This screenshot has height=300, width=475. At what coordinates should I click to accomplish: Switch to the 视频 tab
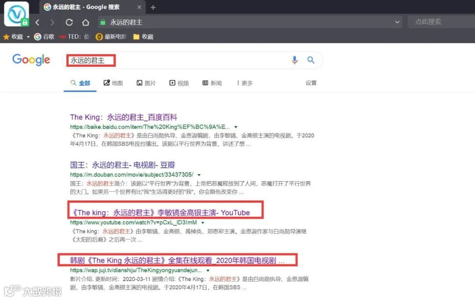point(179,83)
